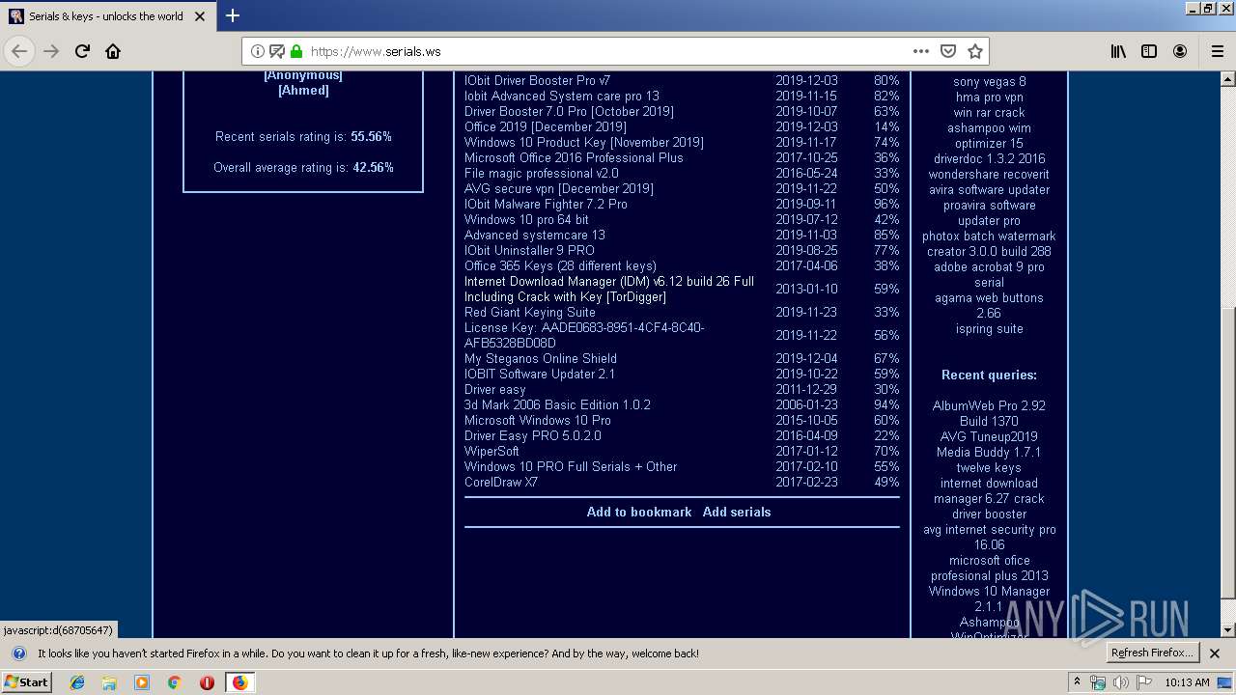The width and height of the screenshot is (1236, 695).
Task: Open File Explorer from taskbar
Action: (109, 682)
